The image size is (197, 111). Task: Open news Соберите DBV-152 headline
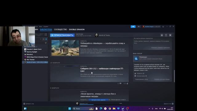coord(102,70)
